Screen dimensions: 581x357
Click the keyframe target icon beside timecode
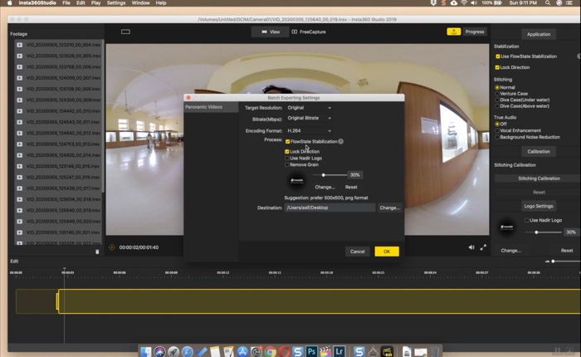112,247
